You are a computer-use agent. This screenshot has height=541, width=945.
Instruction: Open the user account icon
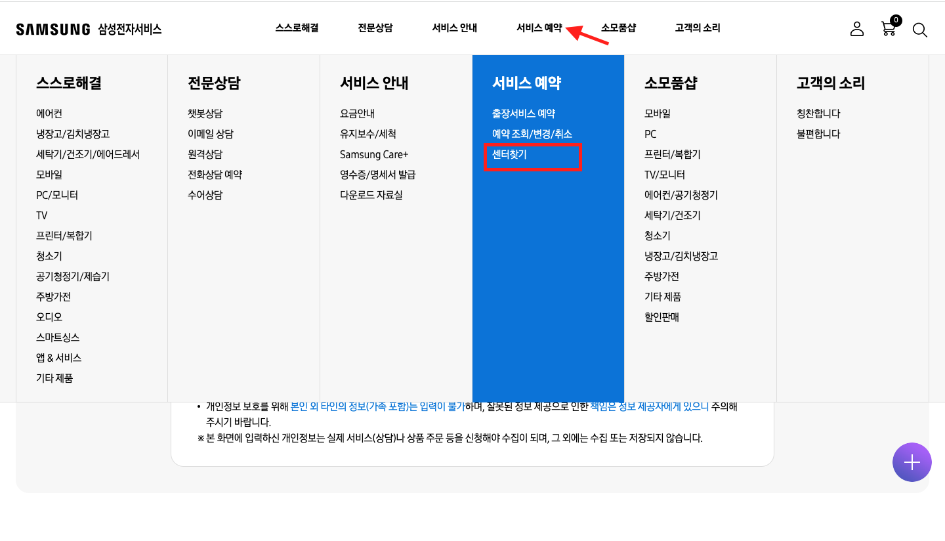[x=856, y=28]
